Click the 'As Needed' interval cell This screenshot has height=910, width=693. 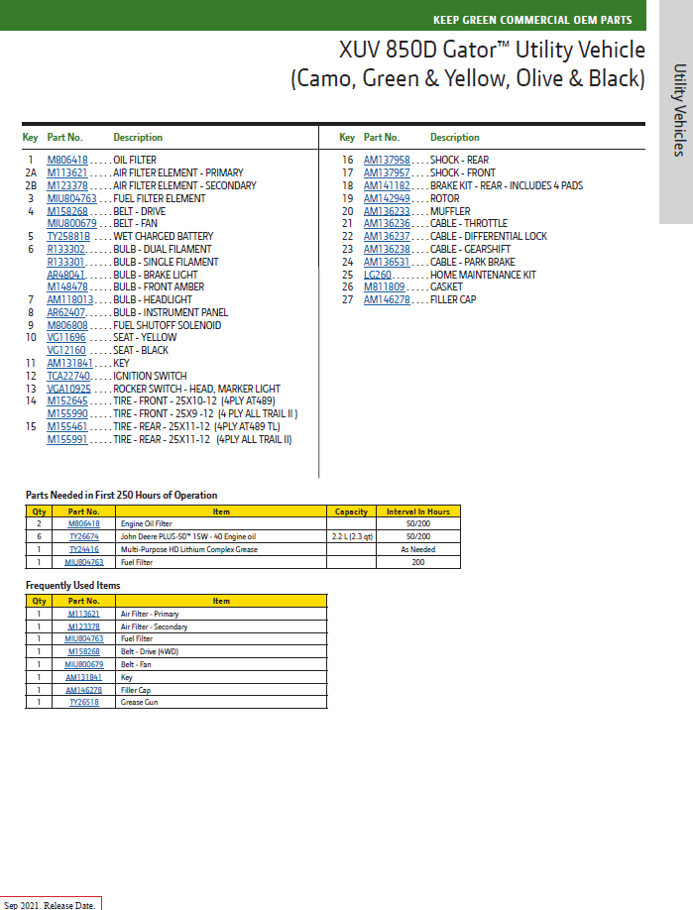point(418,549)
